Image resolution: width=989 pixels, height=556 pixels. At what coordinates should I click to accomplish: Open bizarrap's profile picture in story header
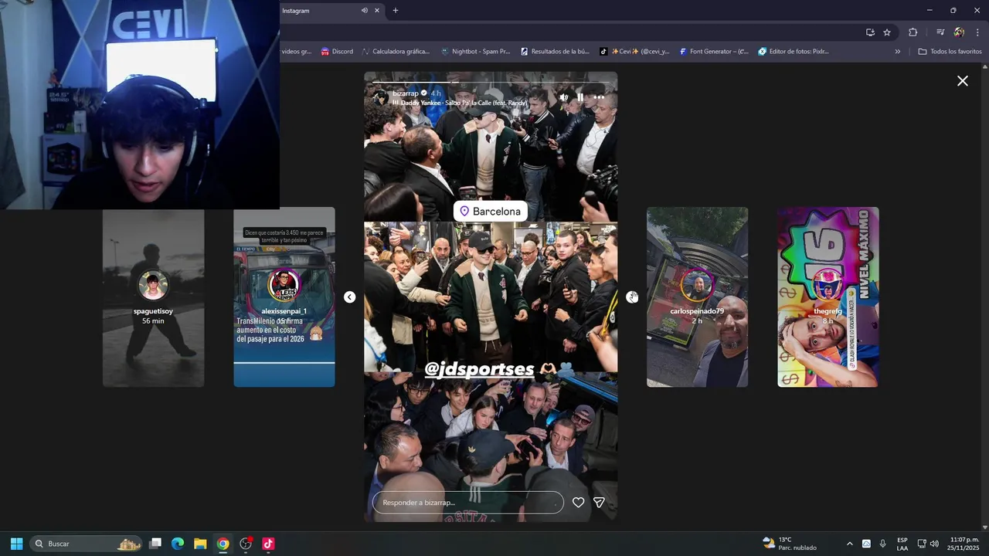point(381,97)
